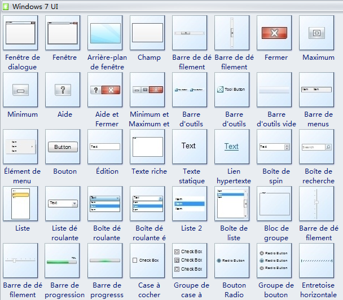Choose the single Bouton Radio shape
The width and height of the screenshot is (343, 300).
[x=232, y=261]
